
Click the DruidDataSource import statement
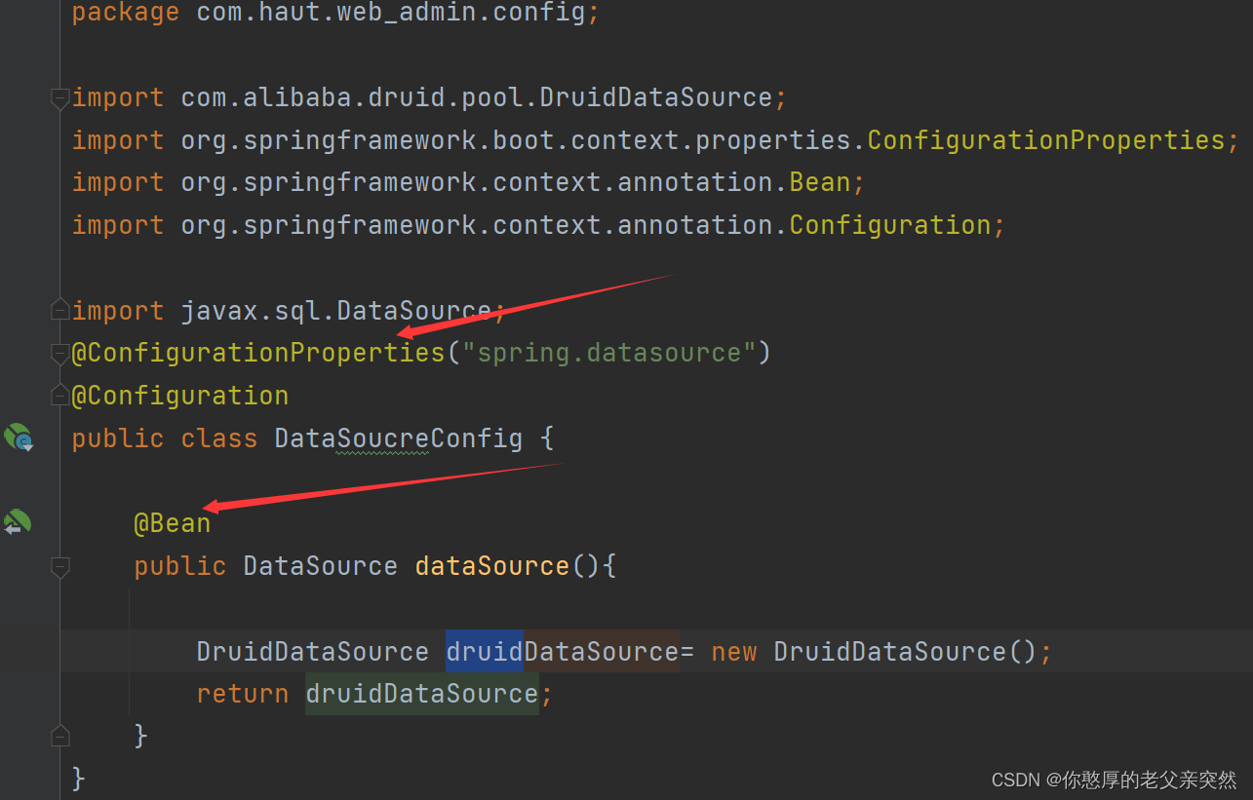[429, 96]
